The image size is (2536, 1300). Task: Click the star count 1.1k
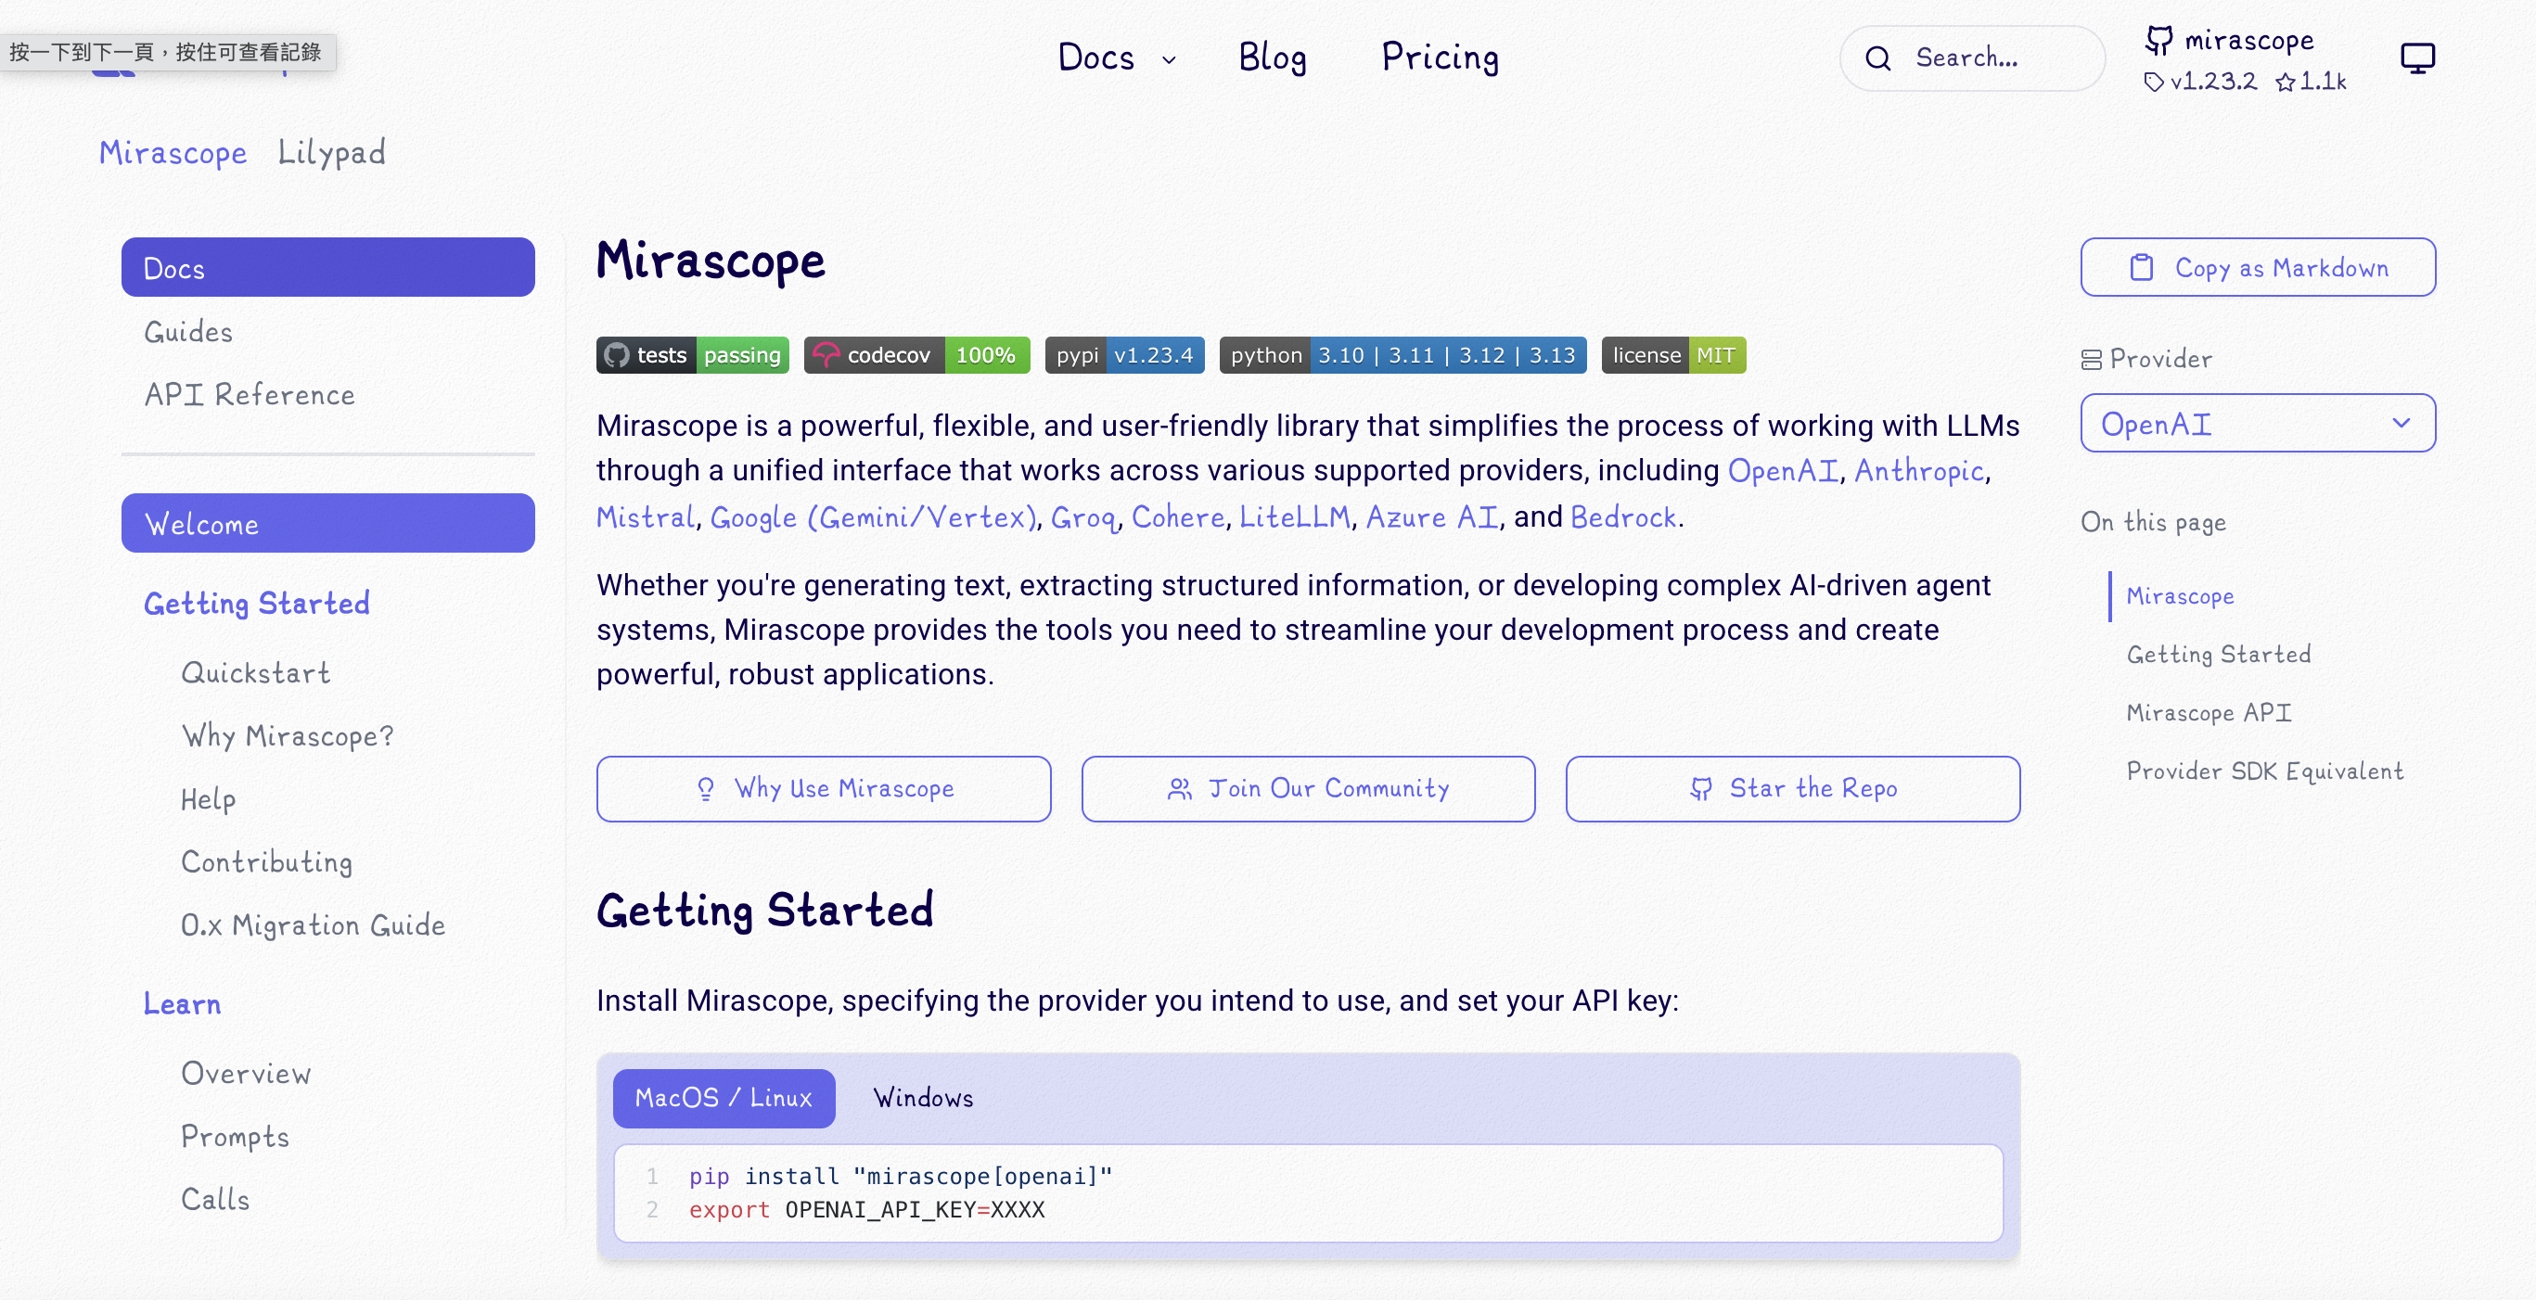[2311, 82]
